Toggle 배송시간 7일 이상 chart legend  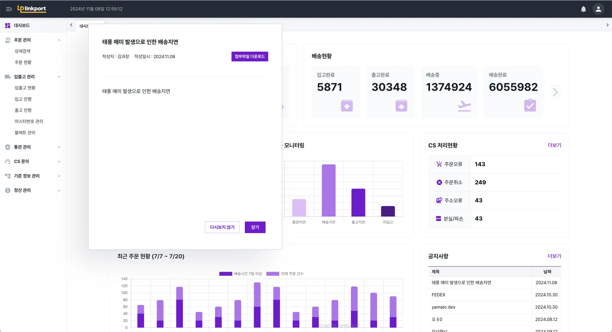pos(241,274)
